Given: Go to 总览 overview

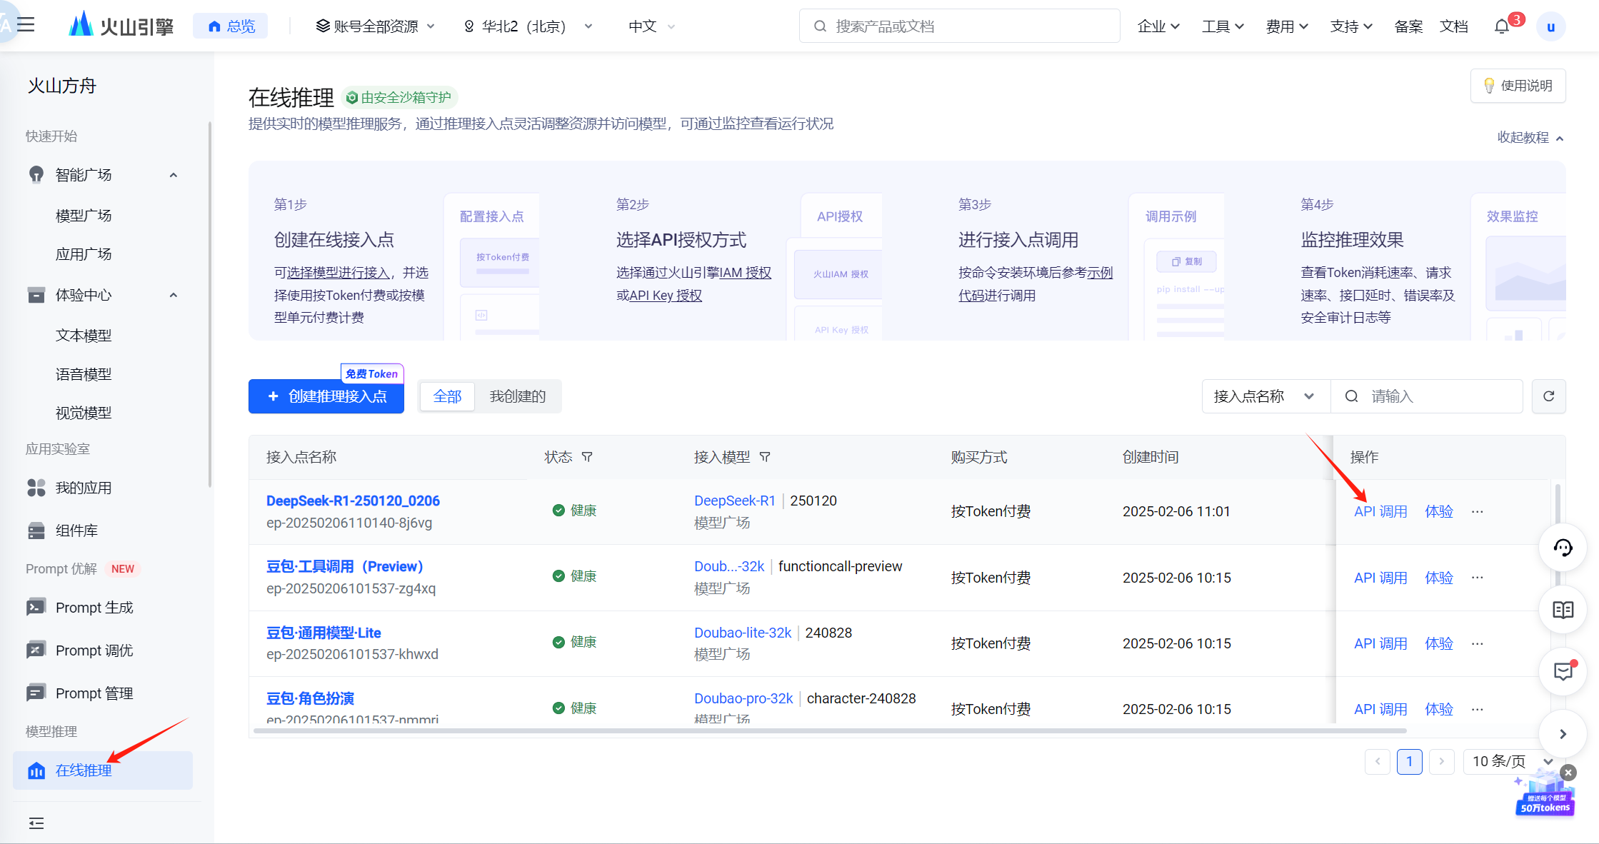Looking at the screenshot, I should [x=231, y=26].
